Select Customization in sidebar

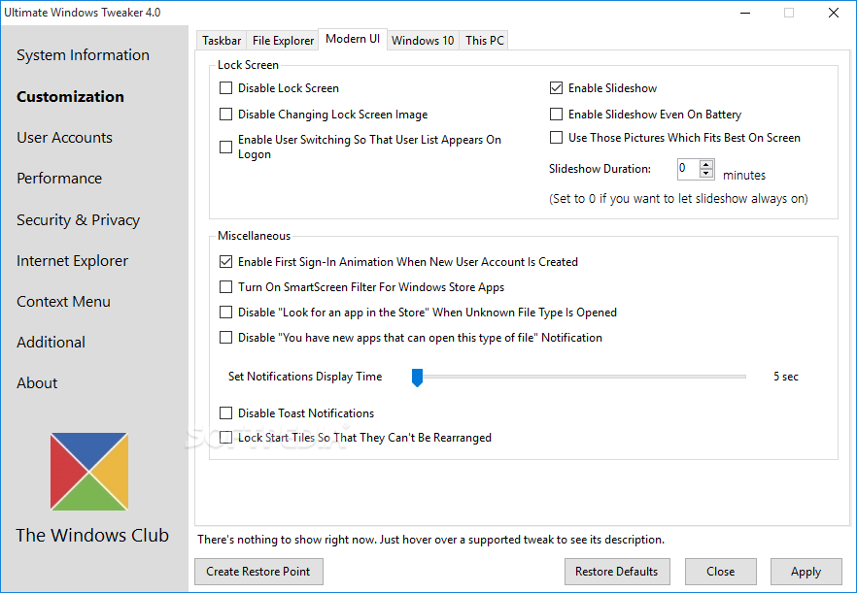pyautogui.click(x=70, y=97)
